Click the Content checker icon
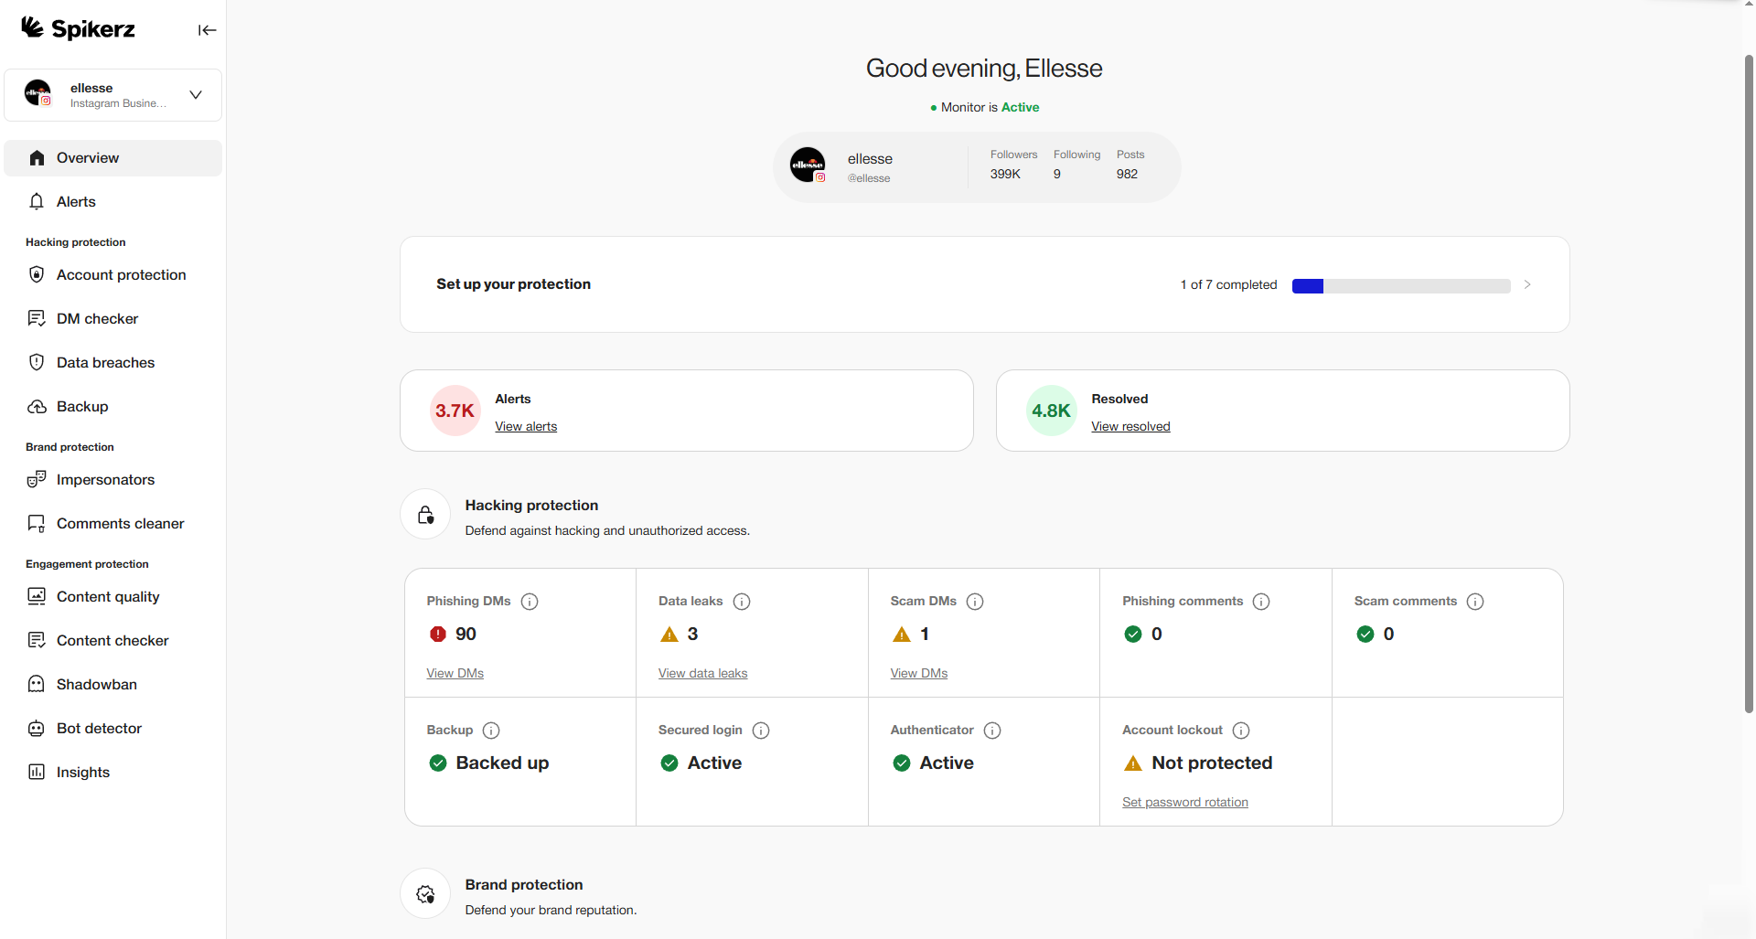The width and height of the screenshot is (1756, 939). point(37,641)
